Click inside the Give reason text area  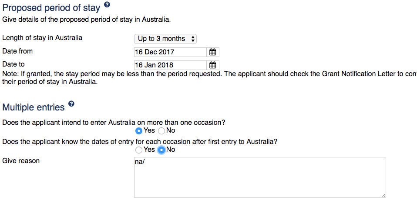click(x=259, y=177)
